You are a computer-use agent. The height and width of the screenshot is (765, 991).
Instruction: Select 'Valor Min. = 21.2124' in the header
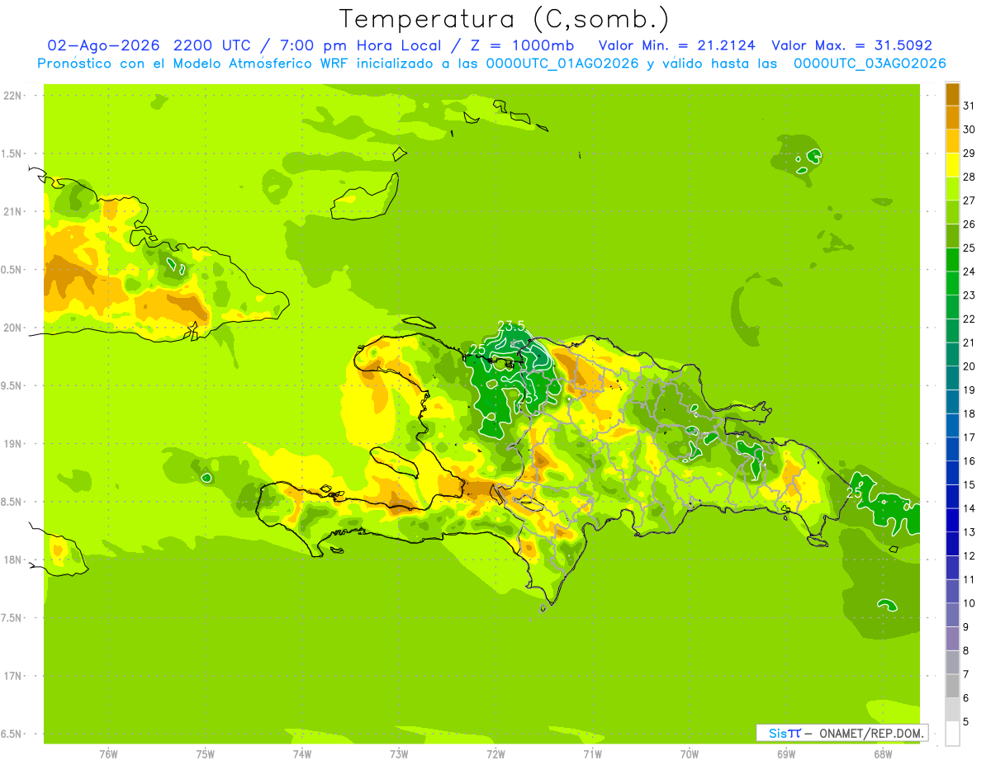[676, 45]
